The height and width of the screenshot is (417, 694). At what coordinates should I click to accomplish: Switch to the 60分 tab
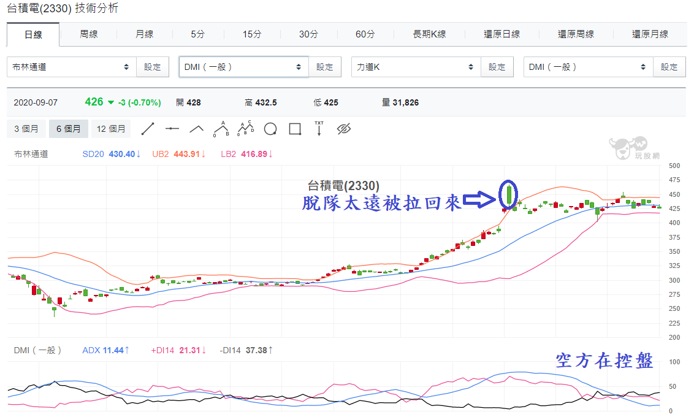[365, 34]
